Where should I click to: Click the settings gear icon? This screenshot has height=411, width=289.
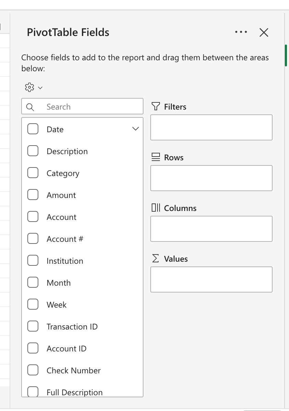point(29,87)
